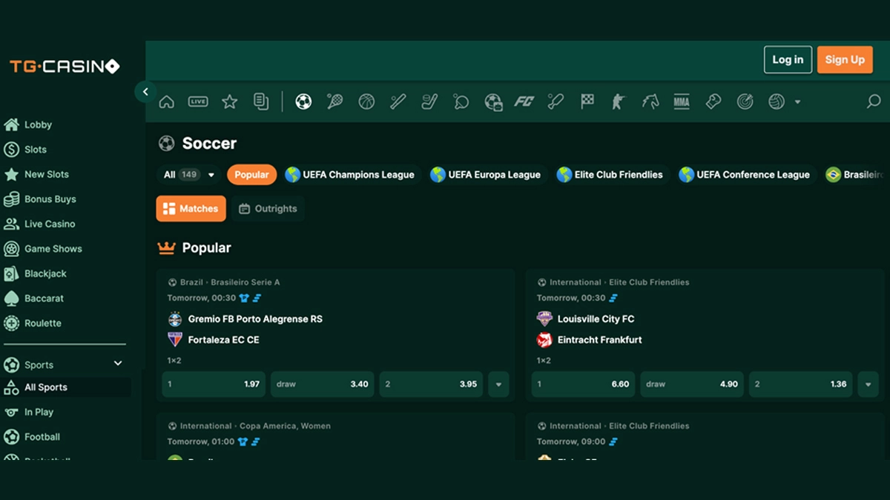Switch to the Outrights tab
890x500 pixels.
point(268,209)
